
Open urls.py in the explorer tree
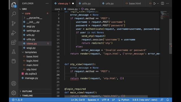tap(31, 35)
